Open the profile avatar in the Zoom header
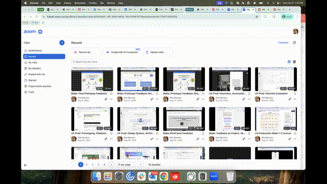 click(295, 32)
